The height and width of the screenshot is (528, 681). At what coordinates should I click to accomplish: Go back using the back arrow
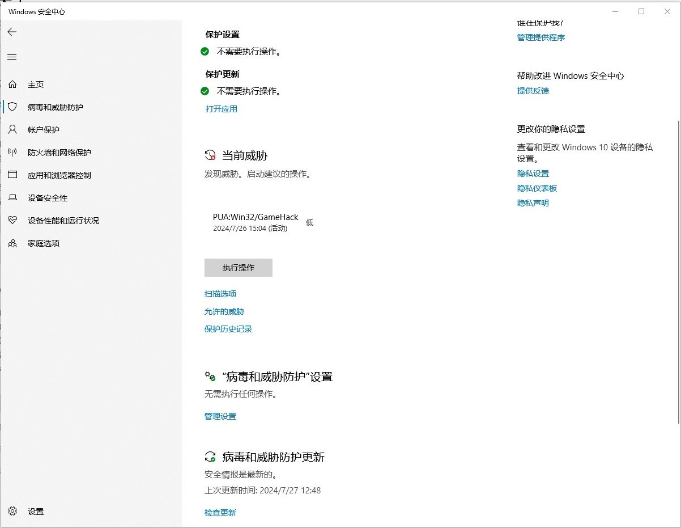point(12,32)
